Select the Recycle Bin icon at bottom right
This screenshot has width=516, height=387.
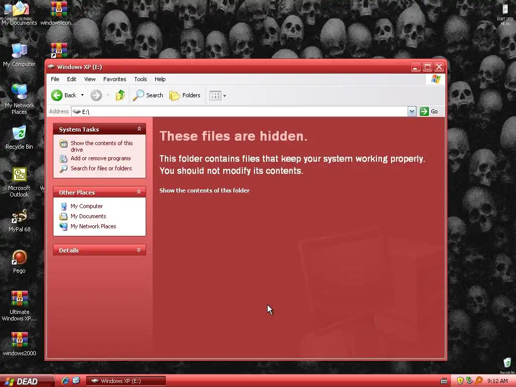[507, 366]
